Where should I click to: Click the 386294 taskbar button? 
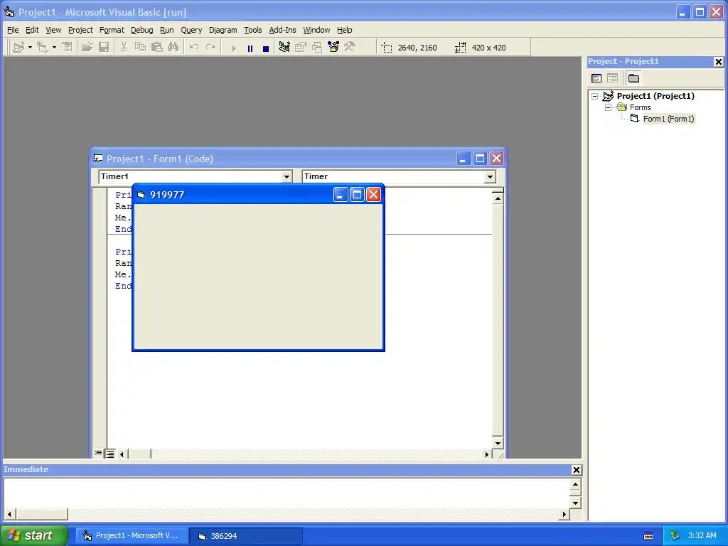point(246,536)
